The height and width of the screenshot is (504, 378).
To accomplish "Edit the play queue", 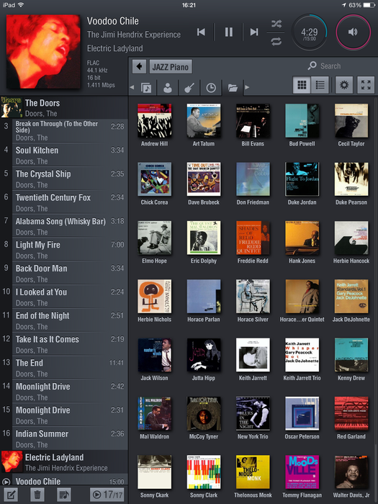I will 11,495.
